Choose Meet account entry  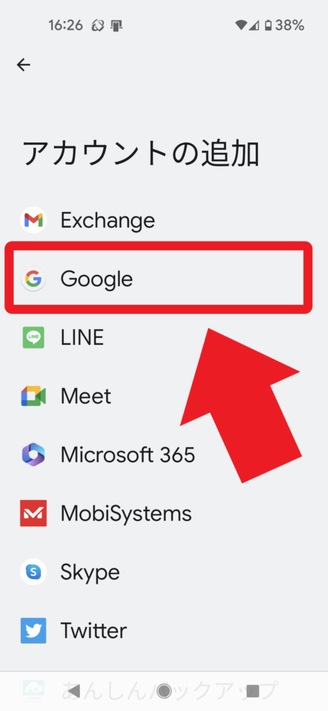(x=164, y=396)
